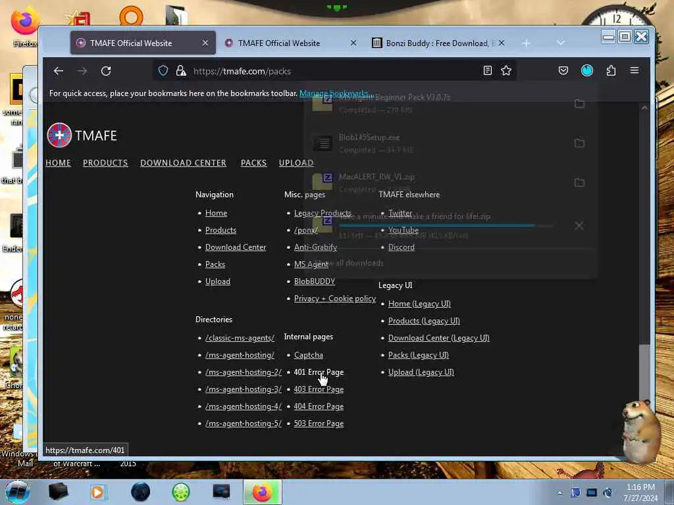Click the download progress bar
Image resolution: width=674 pixels, height=505 pixels.
tap(446, 226)
